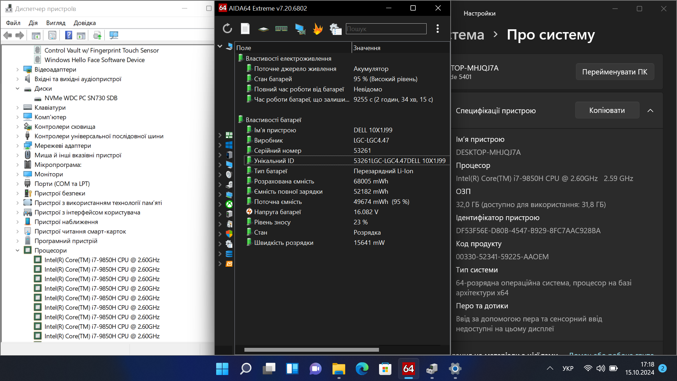This screenshot has height=381, width=677.
Task: Click the Перейменувати ПК button
Action: [615, 72]
